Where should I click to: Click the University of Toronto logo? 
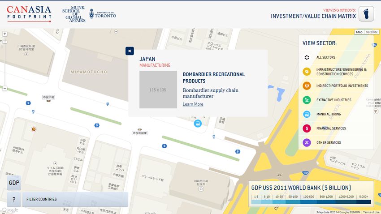point(103,14)
